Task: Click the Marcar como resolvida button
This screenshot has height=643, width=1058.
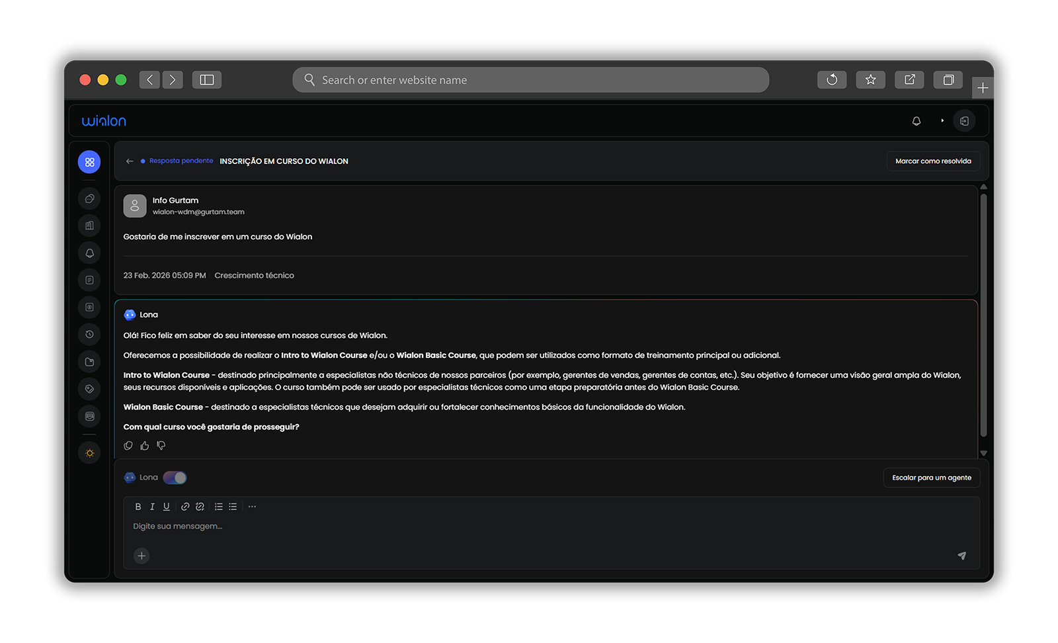Action: (933, 161)
